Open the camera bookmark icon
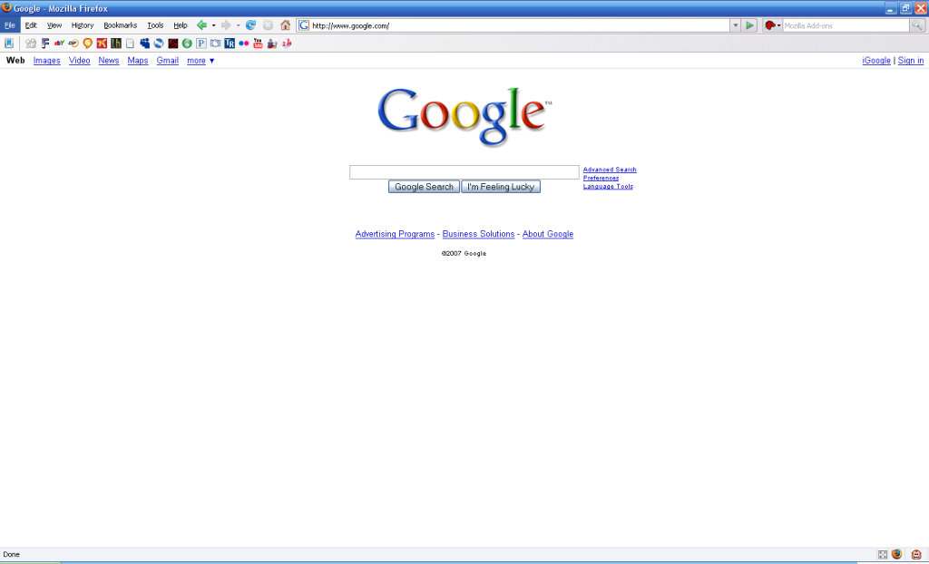929x564 pixels. 215,44
